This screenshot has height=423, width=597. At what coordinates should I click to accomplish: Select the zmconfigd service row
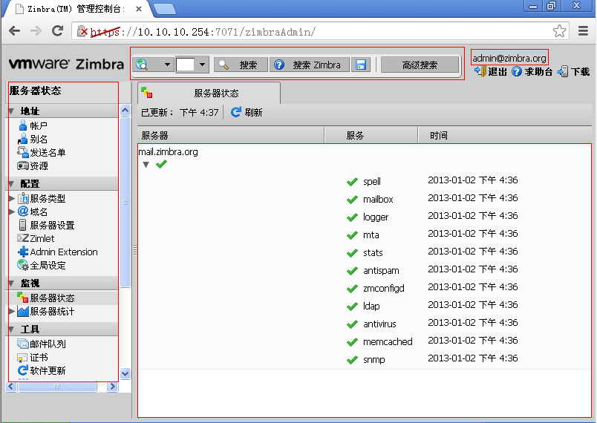(365, 288)
